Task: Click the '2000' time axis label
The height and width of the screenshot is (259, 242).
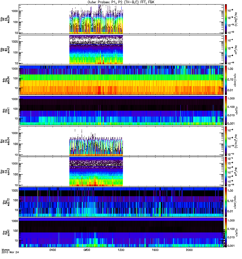Action: pos(189,250)
